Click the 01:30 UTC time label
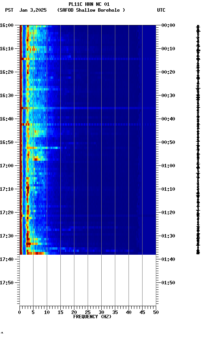The width and height of the screenshot is (215, 337). 168,236
